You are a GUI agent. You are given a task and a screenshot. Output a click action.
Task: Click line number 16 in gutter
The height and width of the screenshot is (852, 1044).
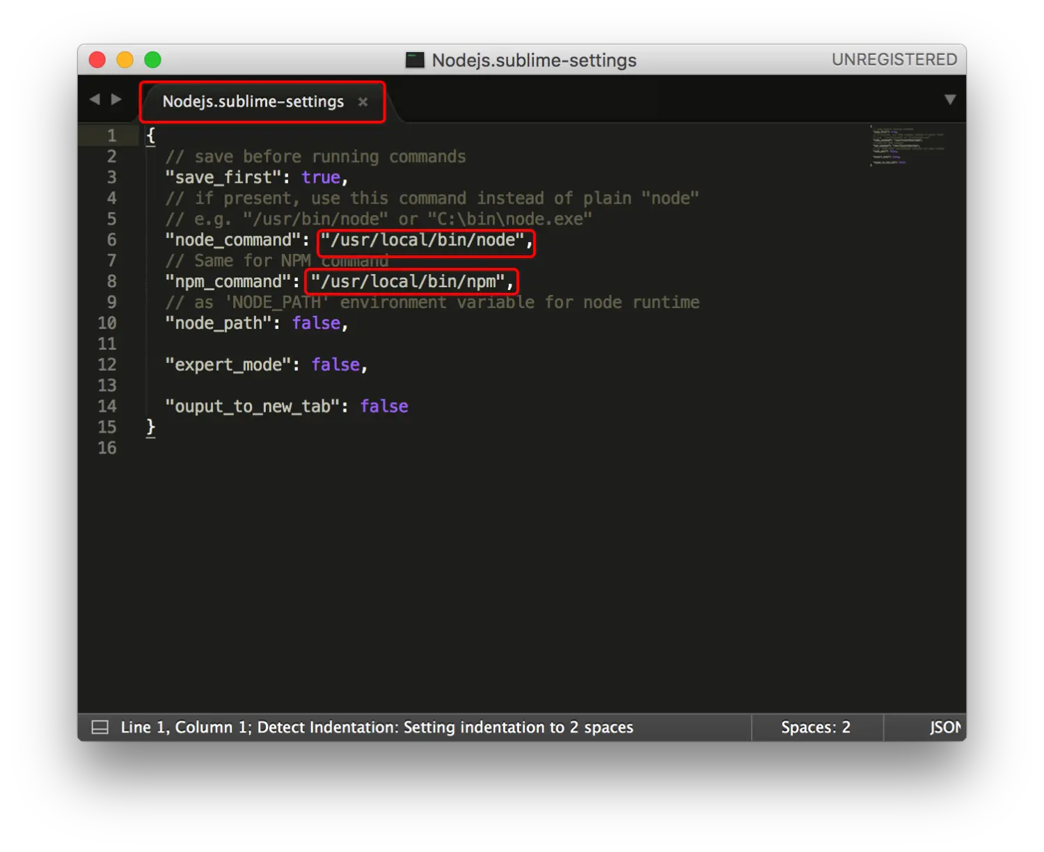click(x=107, y=448)
